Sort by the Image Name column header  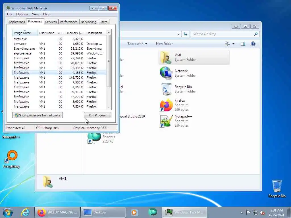coord(25,33)
